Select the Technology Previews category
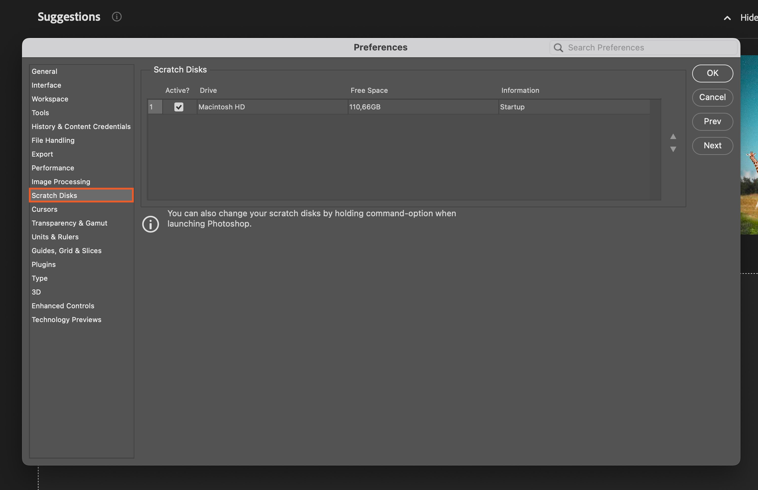The height and width of the screenshot is (490, 758). click(x=66, y=319)
